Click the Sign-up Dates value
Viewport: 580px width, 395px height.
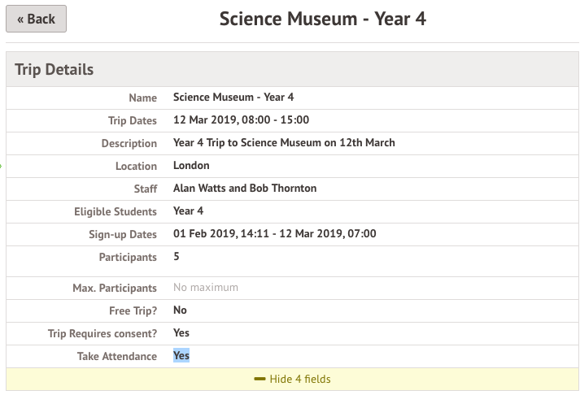274,234
